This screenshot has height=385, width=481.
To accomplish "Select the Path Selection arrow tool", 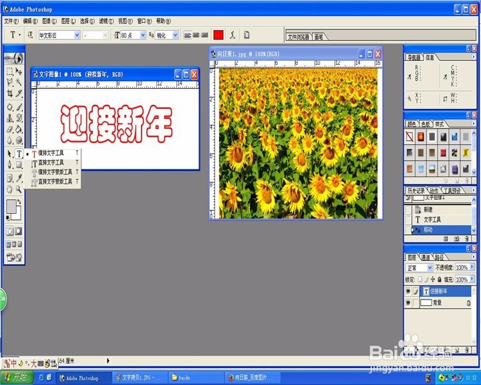I will (10, 154).
